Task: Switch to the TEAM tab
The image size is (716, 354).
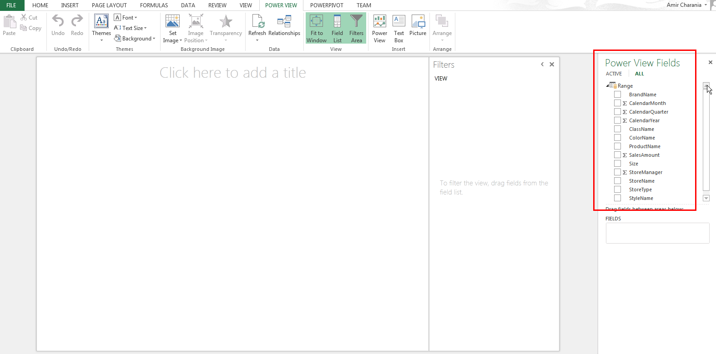Action: pos(364,5)
